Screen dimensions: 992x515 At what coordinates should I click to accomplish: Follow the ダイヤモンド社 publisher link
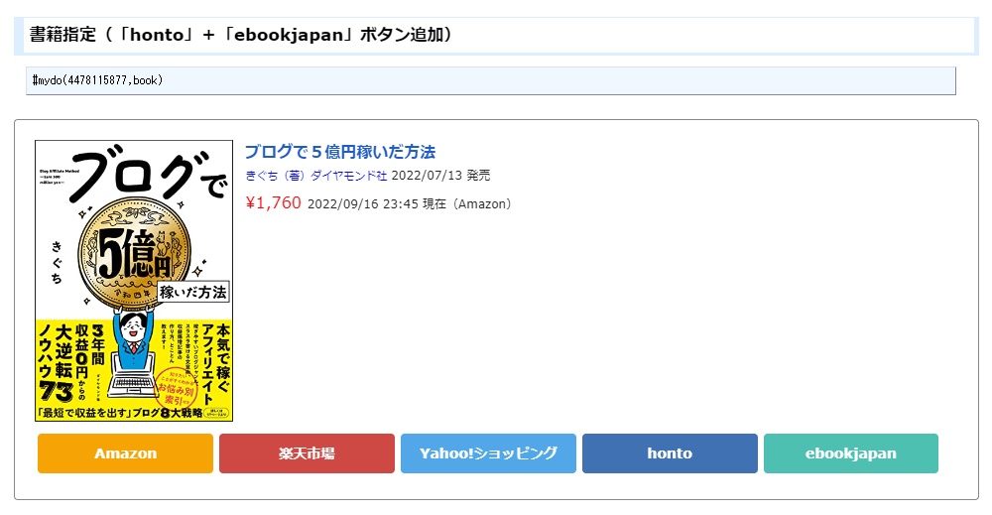pyautogui.click(x=348, y=176)
